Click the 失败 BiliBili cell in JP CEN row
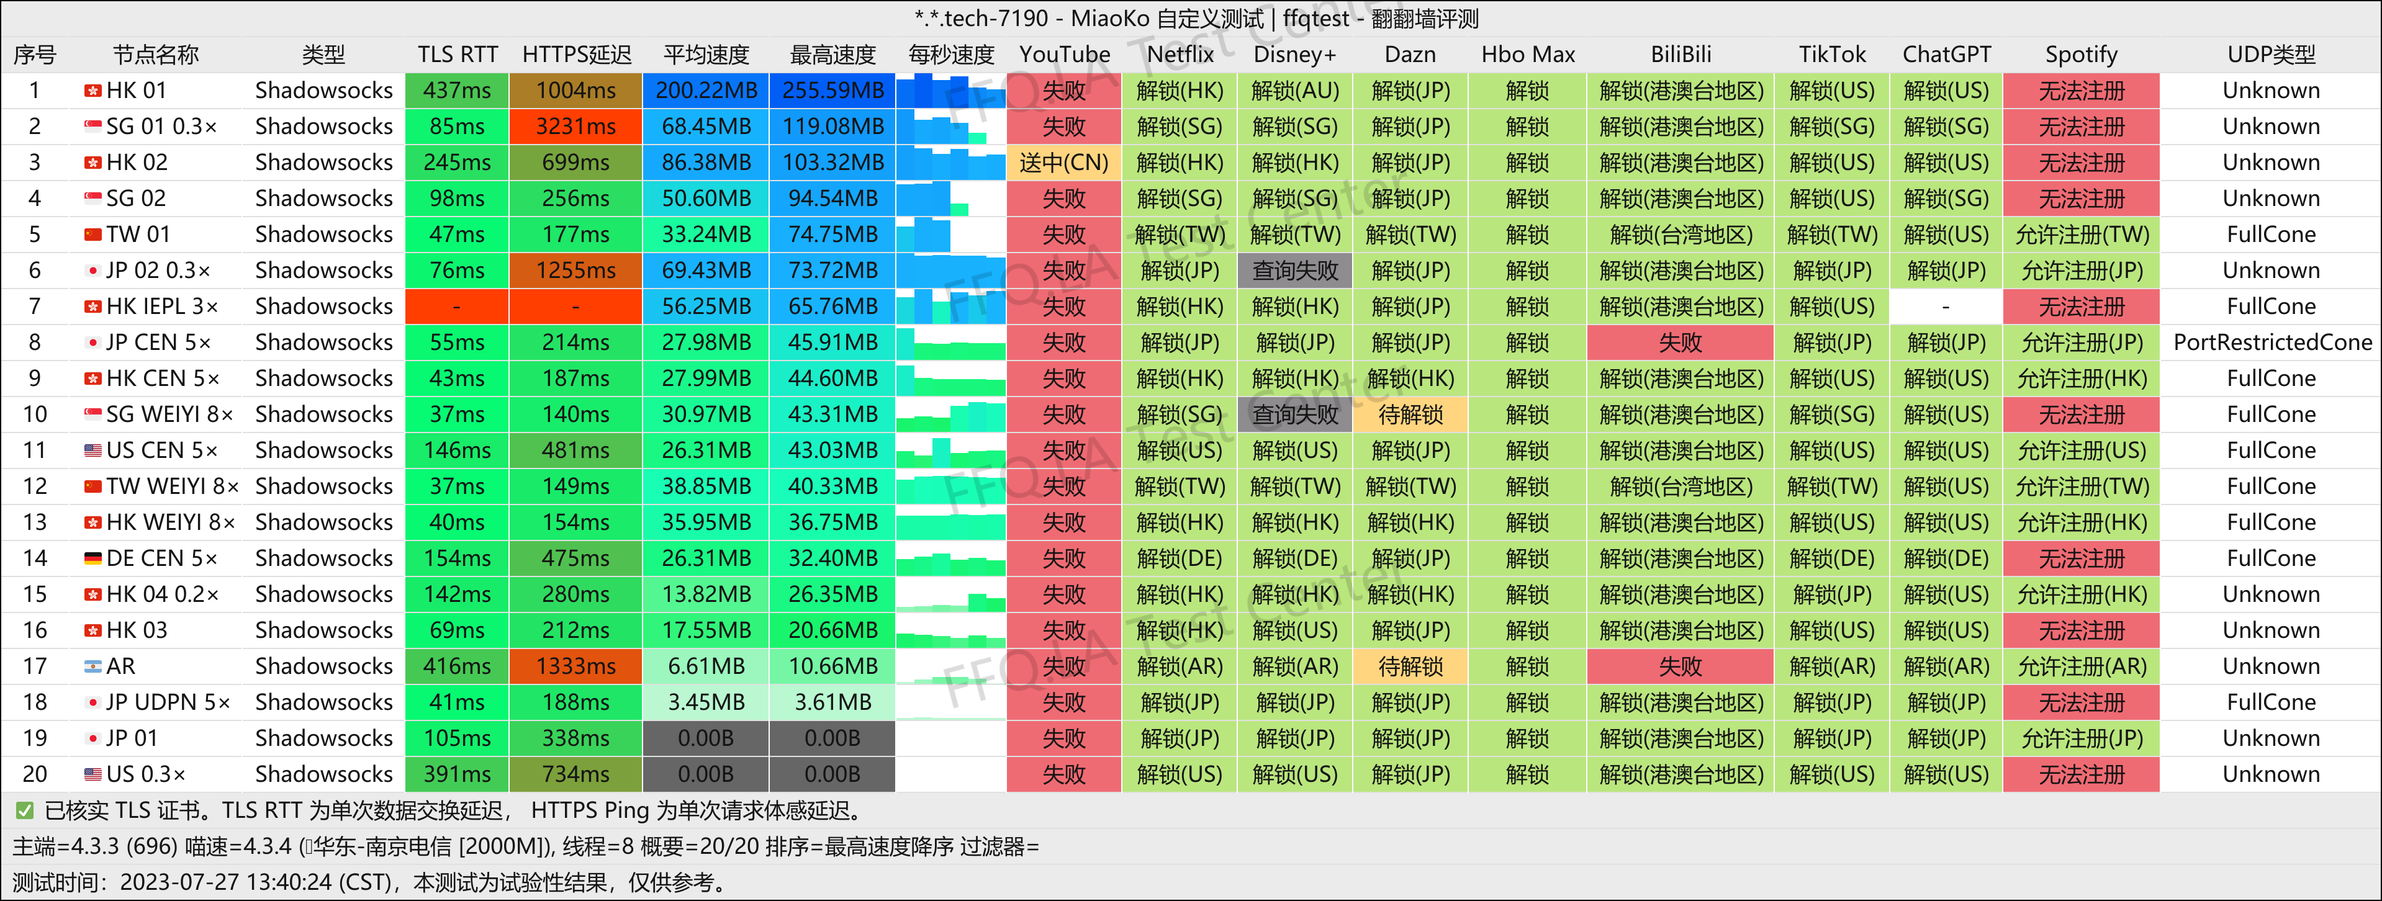Image resolution: width=2382 pixels, height=901 pixels. point(1681,343)
